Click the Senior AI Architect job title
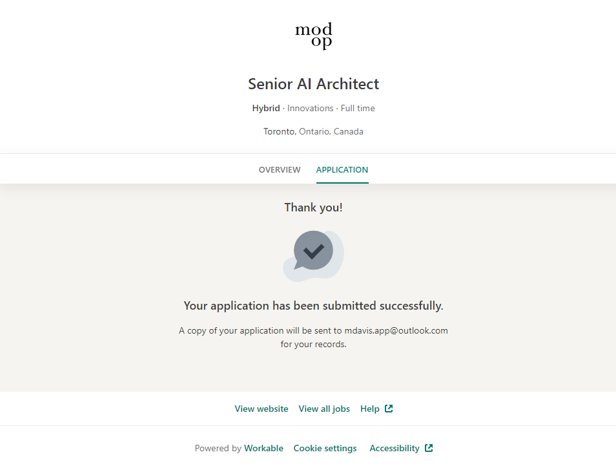The height and width of the screenshot is (470, 616). [314, 84]
